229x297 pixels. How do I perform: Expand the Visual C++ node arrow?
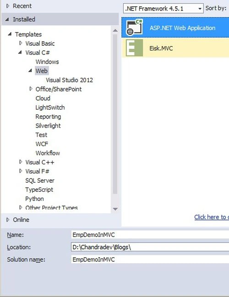coord(21,162)
